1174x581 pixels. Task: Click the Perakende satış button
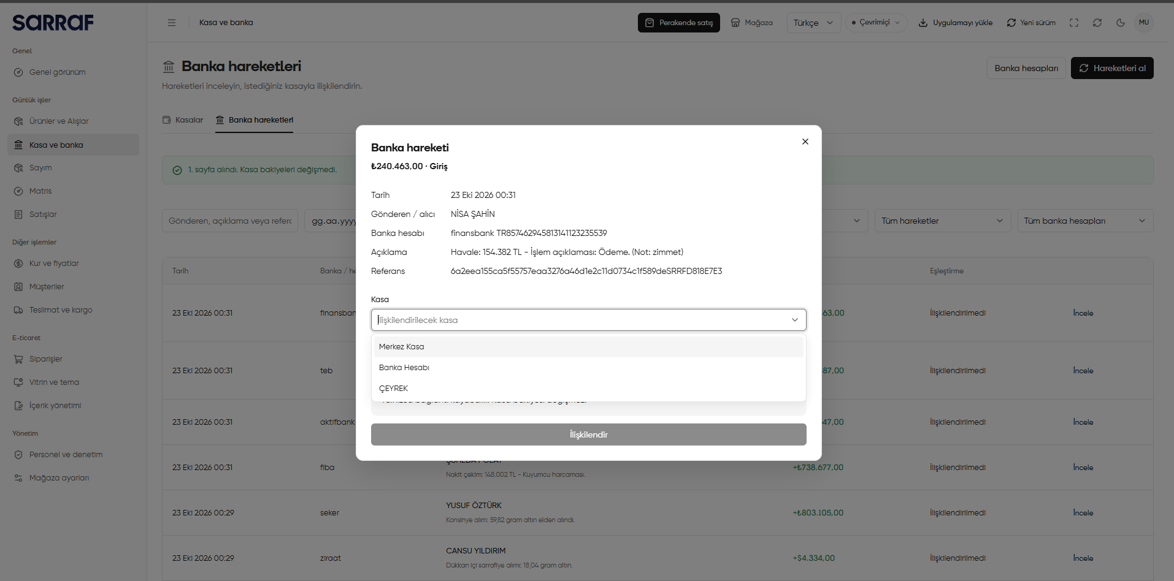tap(679, 23)
